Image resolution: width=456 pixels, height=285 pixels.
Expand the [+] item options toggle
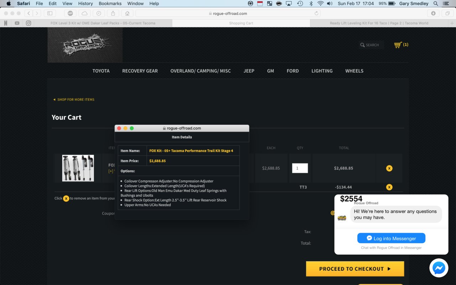click(111, 171)
